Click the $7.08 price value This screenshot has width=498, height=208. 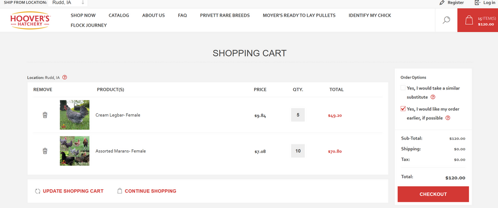(260, 151)
